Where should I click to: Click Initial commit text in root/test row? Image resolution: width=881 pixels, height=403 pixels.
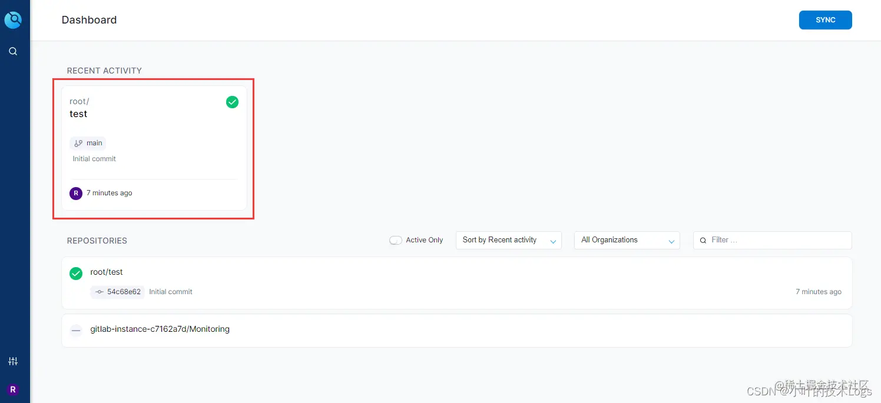click(x=171, y=292)
